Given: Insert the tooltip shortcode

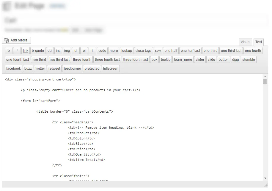Looking at the screenshot, I should 166,60.
